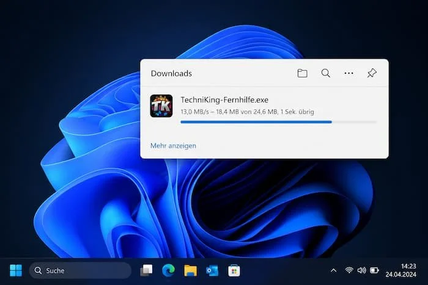The width and height of the screenshot is (428, 285).
Task: Launch Microsoft Edge from taskbar
Action: (168, 270)
